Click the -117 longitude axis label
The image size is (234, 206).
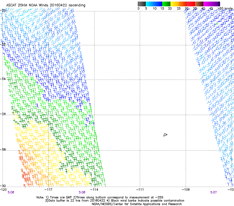click(x=49, y=190)
